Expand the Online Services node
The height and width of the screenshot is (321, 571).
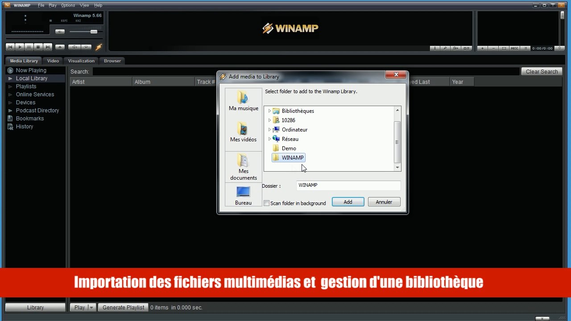(x=10, y=95)
